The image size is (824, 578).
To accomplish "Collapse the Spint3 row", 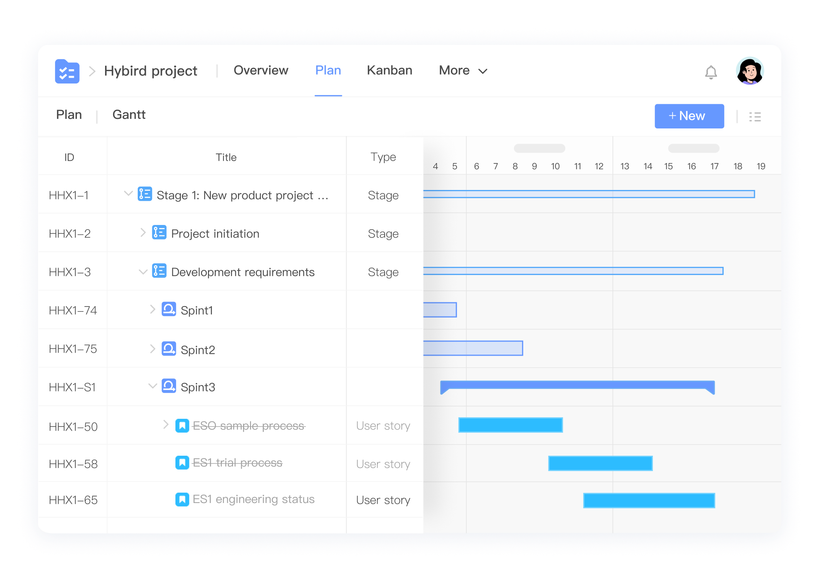I will pos(152,386).
